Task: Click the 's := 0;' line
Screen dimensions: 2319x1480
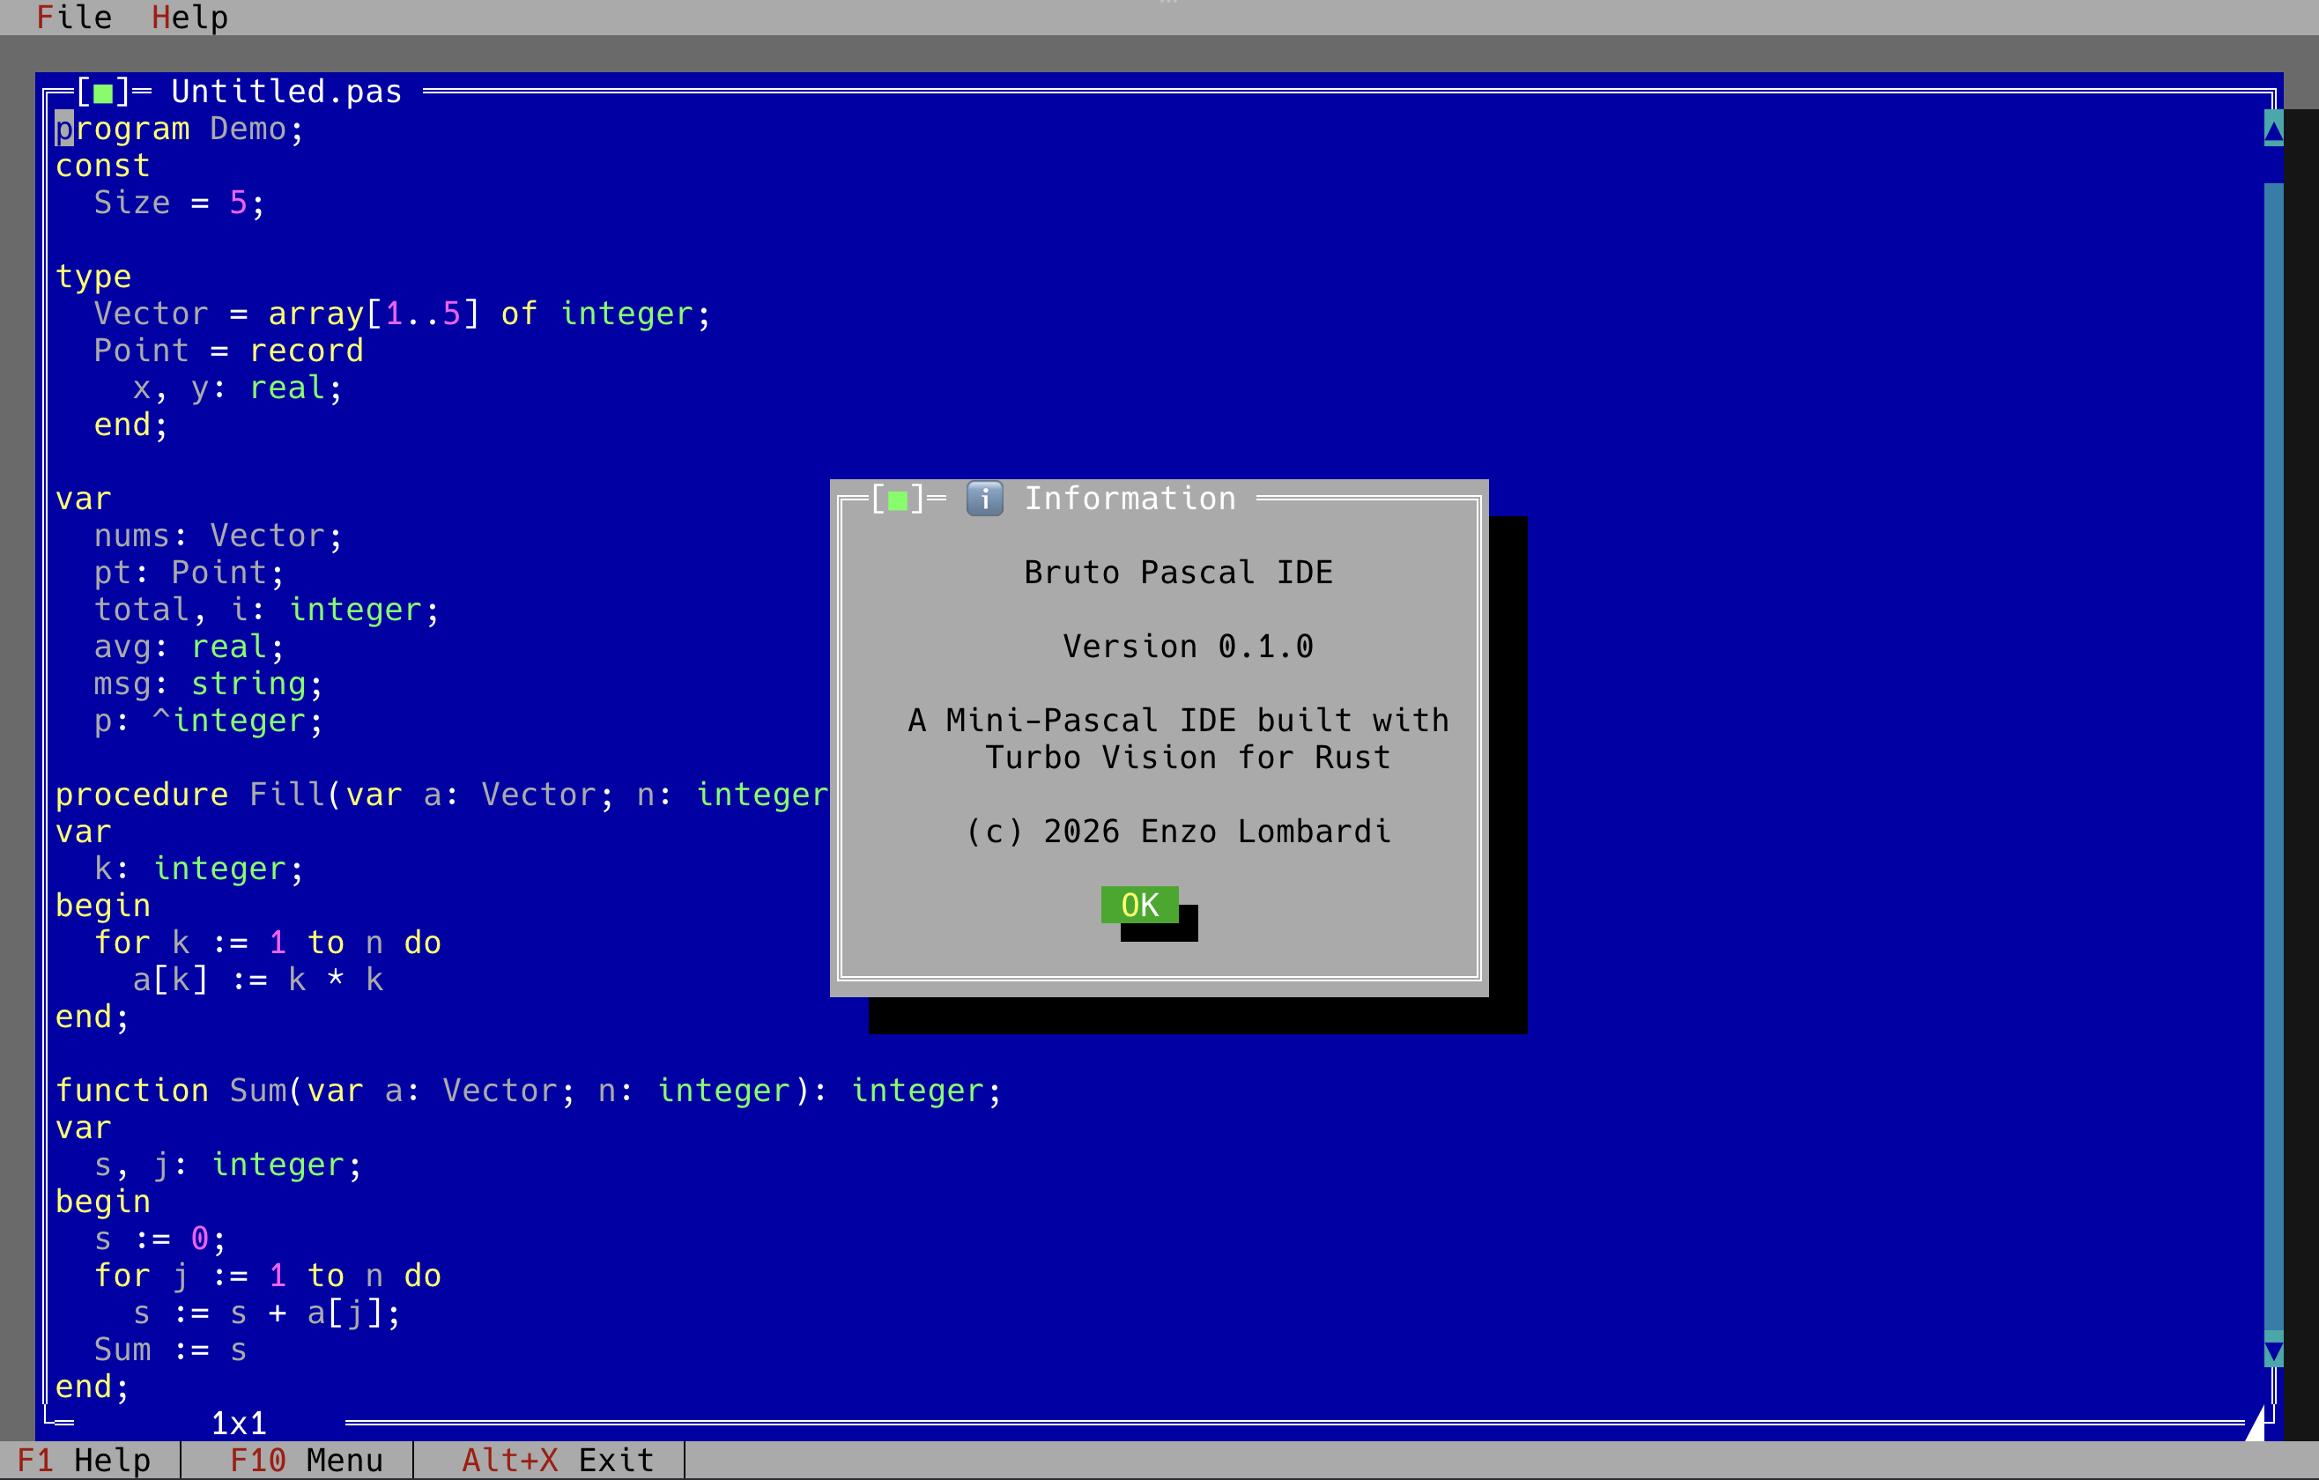Action: coord(161,1239)
